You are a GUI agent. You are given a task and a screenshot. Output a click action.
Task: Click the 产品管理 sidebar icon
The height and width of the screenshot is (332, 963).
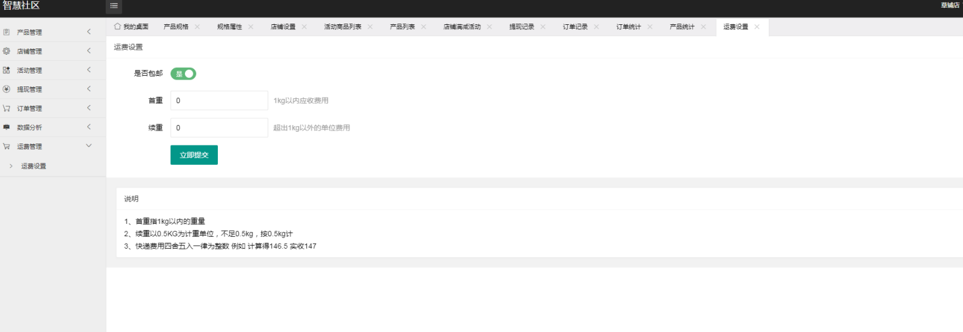[7, 32]
